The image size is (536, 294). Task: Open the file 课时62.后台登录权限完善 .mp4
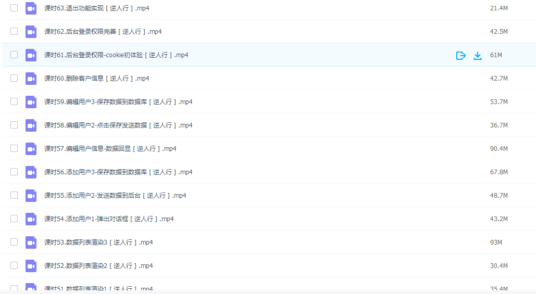pos(103,32)
